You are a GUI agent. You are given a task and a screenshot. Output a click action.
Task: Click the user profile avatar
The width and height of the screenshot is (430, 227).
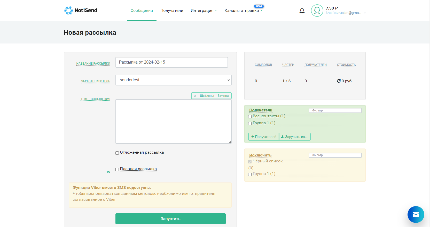tap(317, 11)
